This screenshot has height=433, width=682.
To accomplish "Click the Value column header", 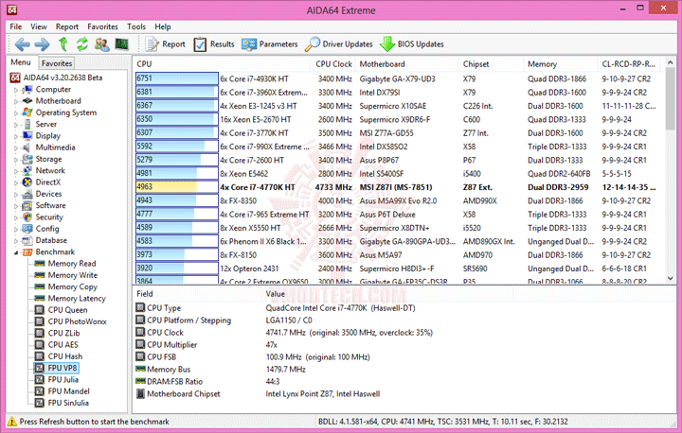I will click(x=387, y=294).
